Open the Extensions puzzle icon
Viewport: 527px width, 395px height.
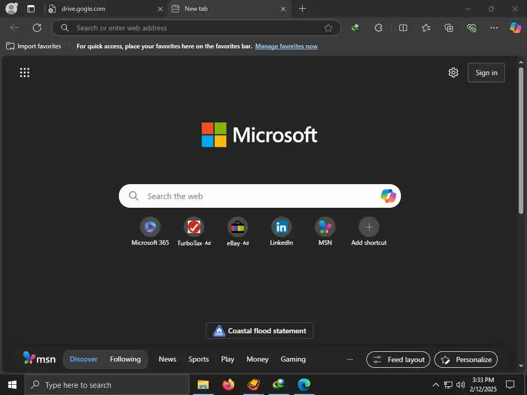[x=378, y=28]
